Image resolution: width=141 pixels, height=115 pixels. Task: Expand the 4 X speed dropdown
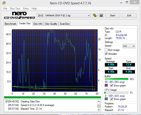click(129, 46)
